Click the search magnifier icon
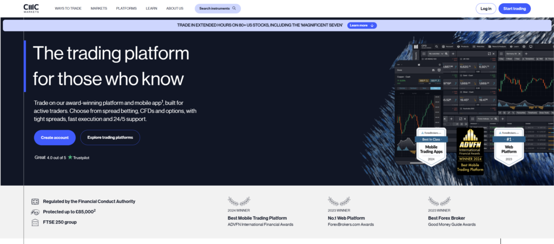 [x=234, y=9]
